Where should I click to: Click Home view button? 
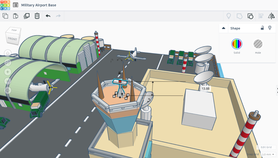coord(7,53)
